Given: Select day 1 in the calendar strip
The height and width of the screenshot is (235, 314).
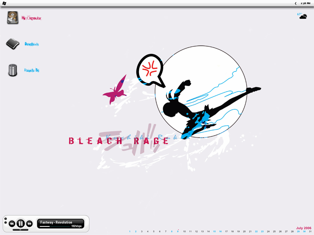Looking at the screenshot, I should (x=130, y=231).
